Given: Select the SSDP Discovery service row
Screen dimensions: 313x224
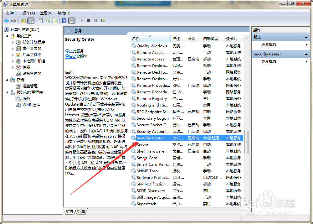Looking at the screenshot, I should pyautogui.click(x=187, y=190).
